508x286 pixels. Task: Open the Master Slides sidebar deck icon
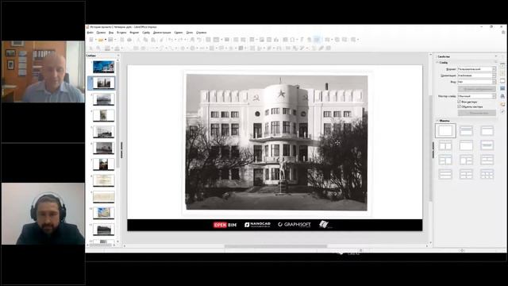coord(502,88)
